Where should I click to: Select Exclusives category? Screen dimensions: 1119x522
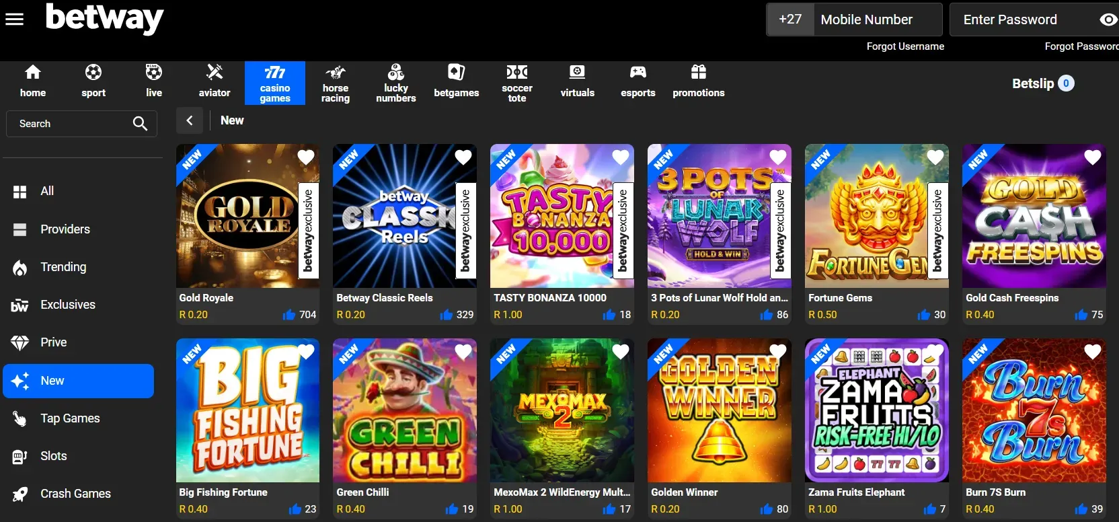coord(79,305)
